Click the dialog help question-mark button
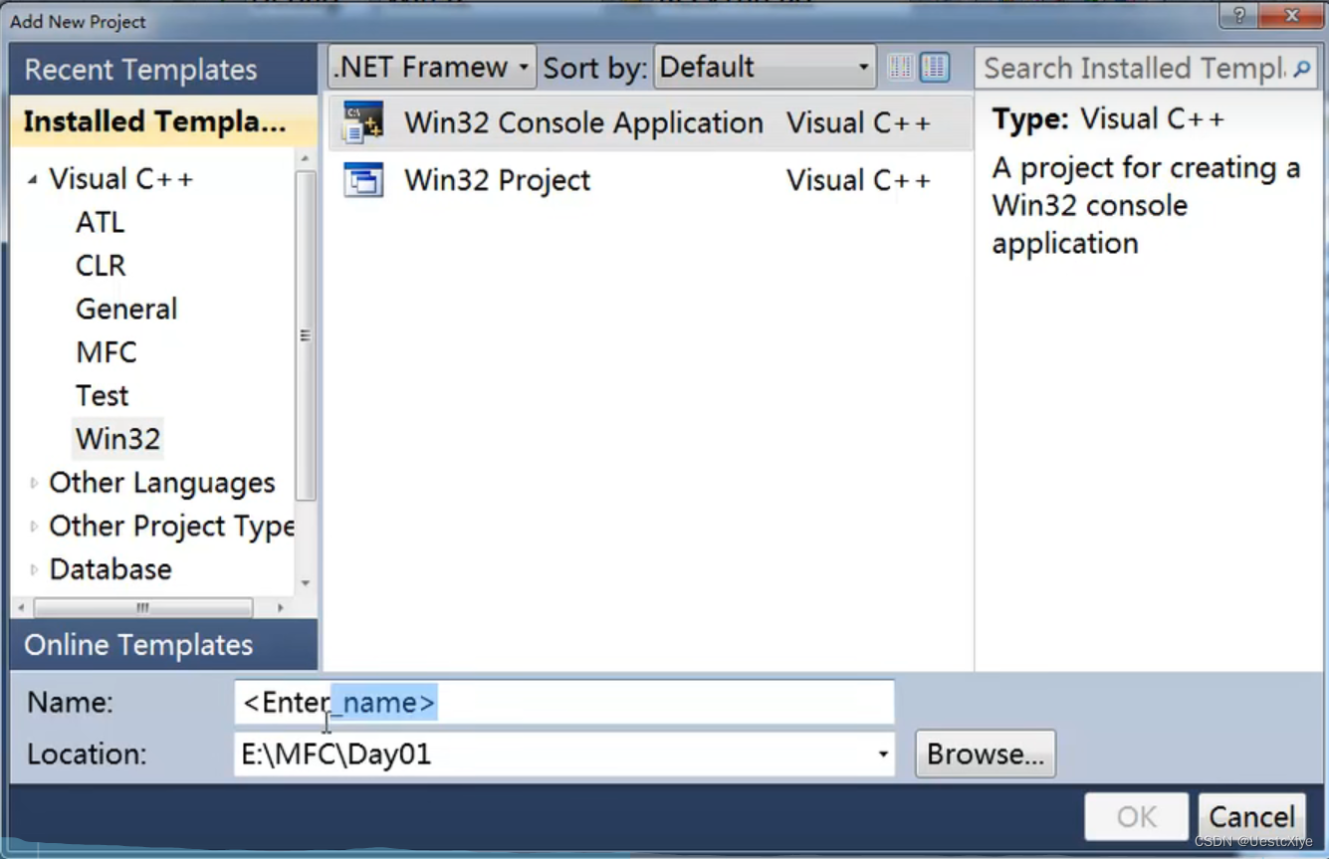 [1238, 16]
